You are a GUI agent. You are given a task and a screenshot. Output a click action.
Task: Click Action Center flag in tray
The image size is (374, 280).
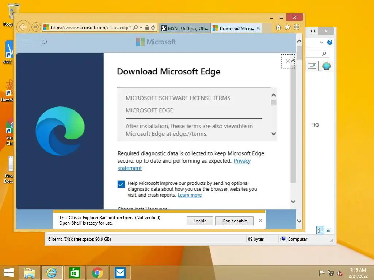pyautogui.click(x=322, y=273)
